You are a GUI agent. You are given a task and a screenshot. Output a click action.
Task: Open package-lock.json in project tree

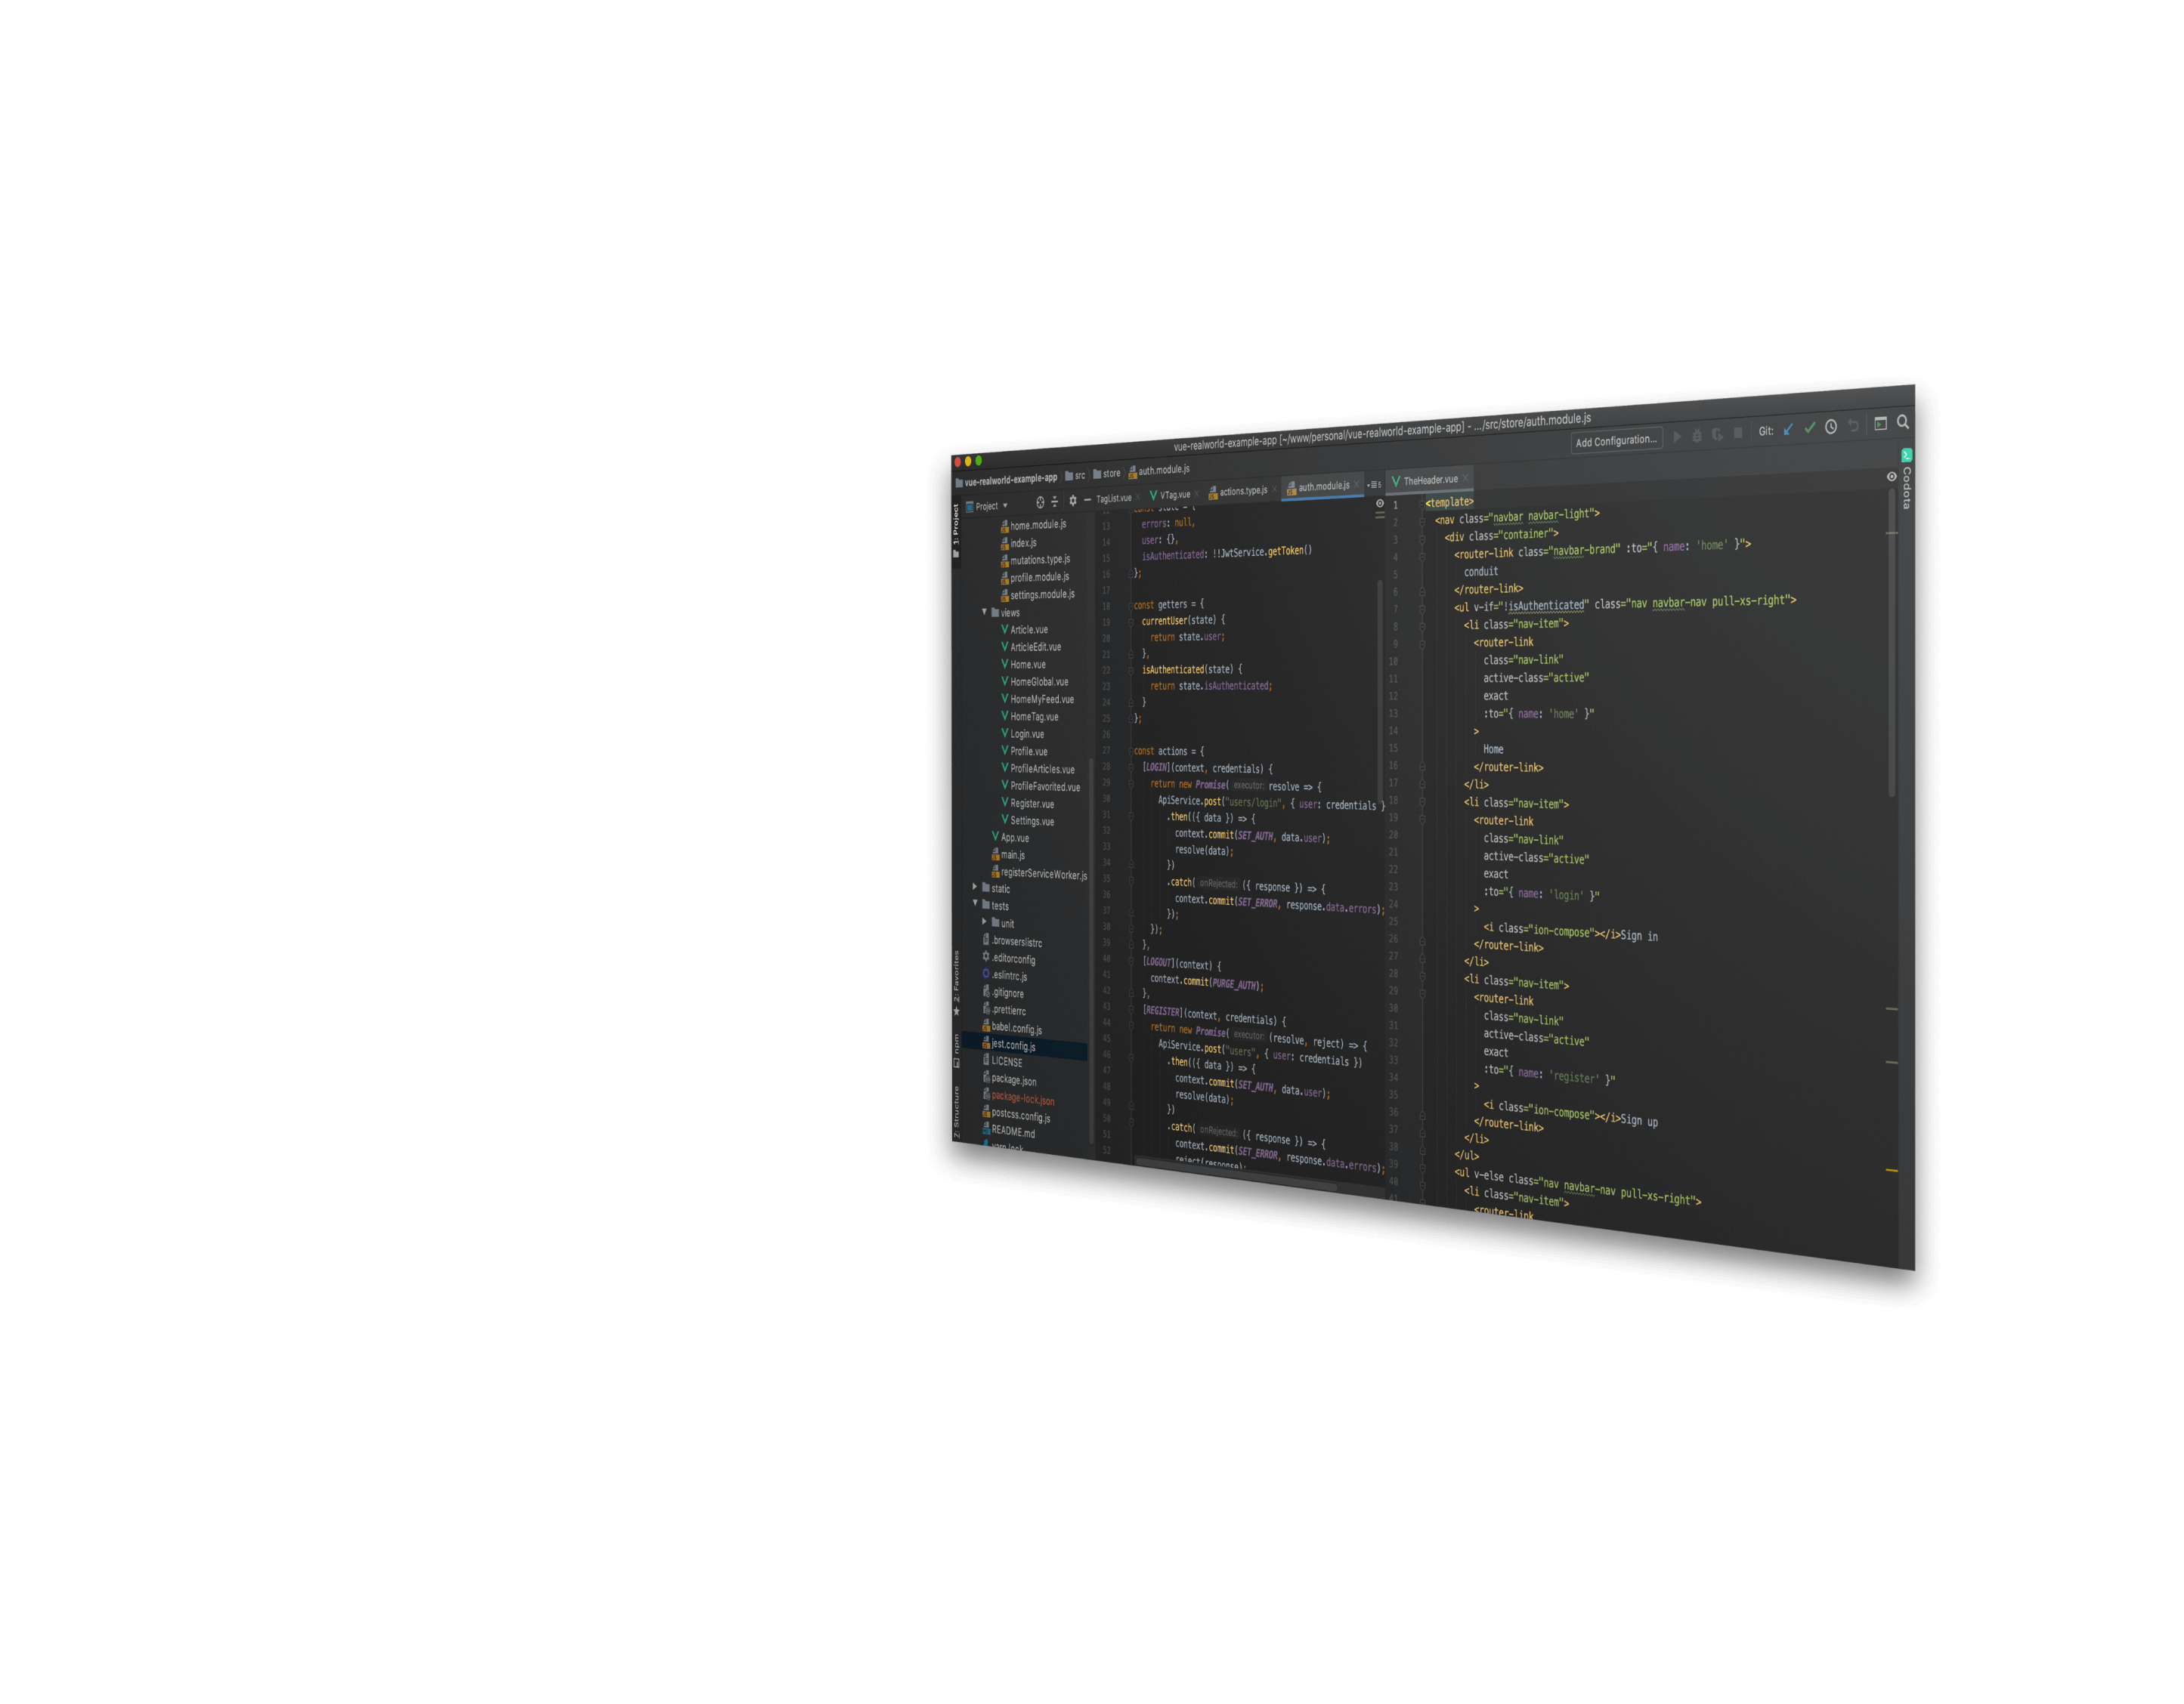coord(1018,1097)
